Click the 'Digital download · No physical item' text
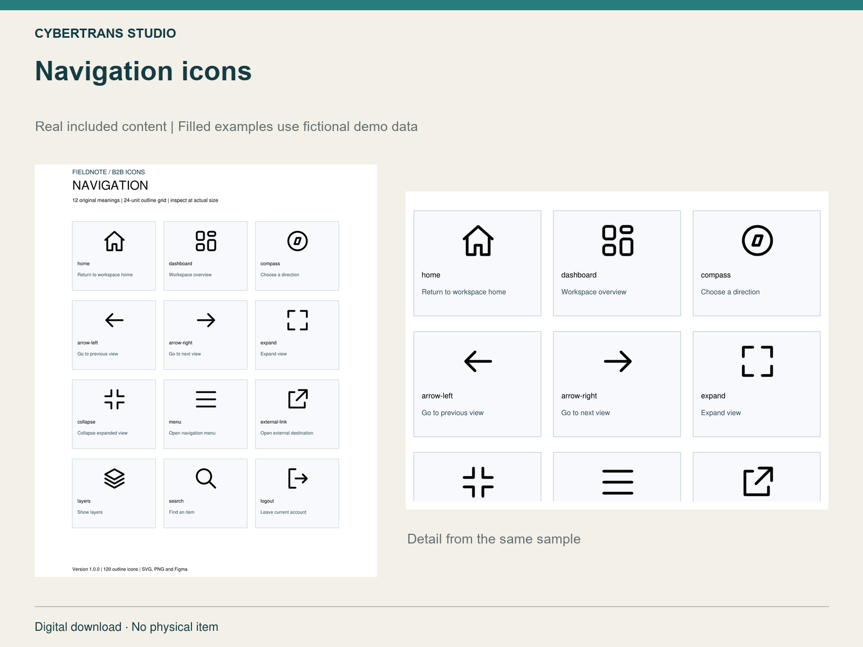This screenshot has height=647, width=863. [x=127, y=627]
